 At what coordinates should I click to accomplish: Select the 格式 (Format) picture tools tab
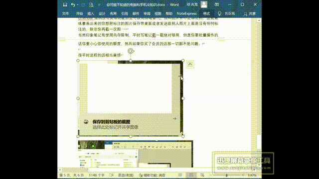coord(206,13)
